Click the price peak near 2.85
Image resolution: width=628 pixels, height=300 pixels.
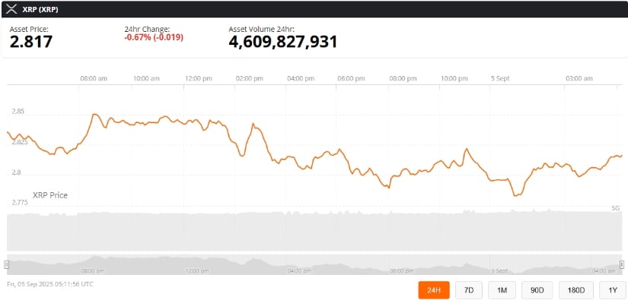pyautogui.click(x=94, y=114)
